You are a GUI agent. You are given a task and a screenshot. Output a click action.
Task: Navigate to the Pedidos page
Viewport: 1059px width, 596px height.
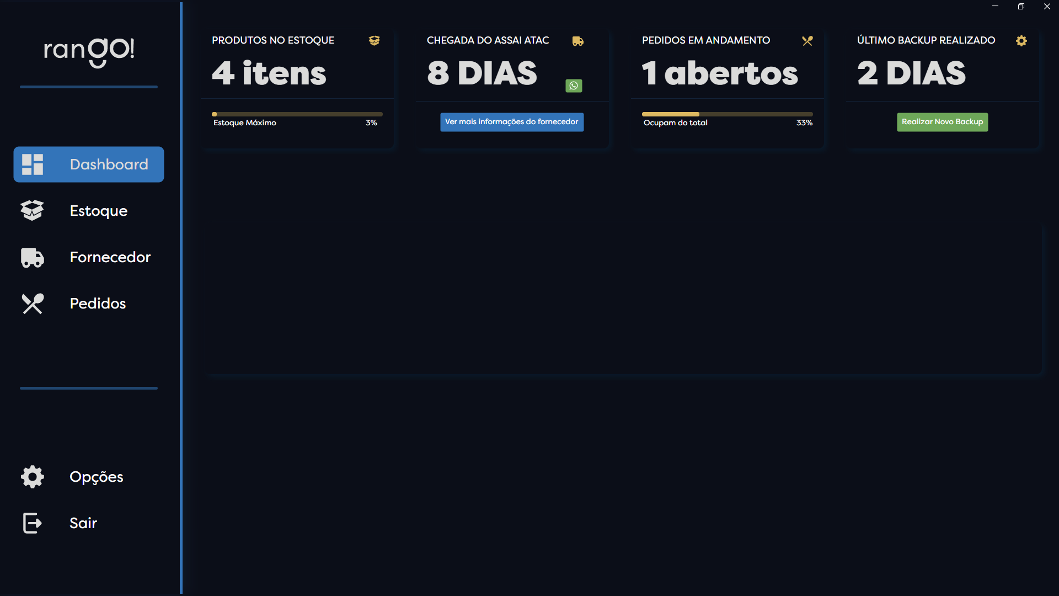(98, 303)
